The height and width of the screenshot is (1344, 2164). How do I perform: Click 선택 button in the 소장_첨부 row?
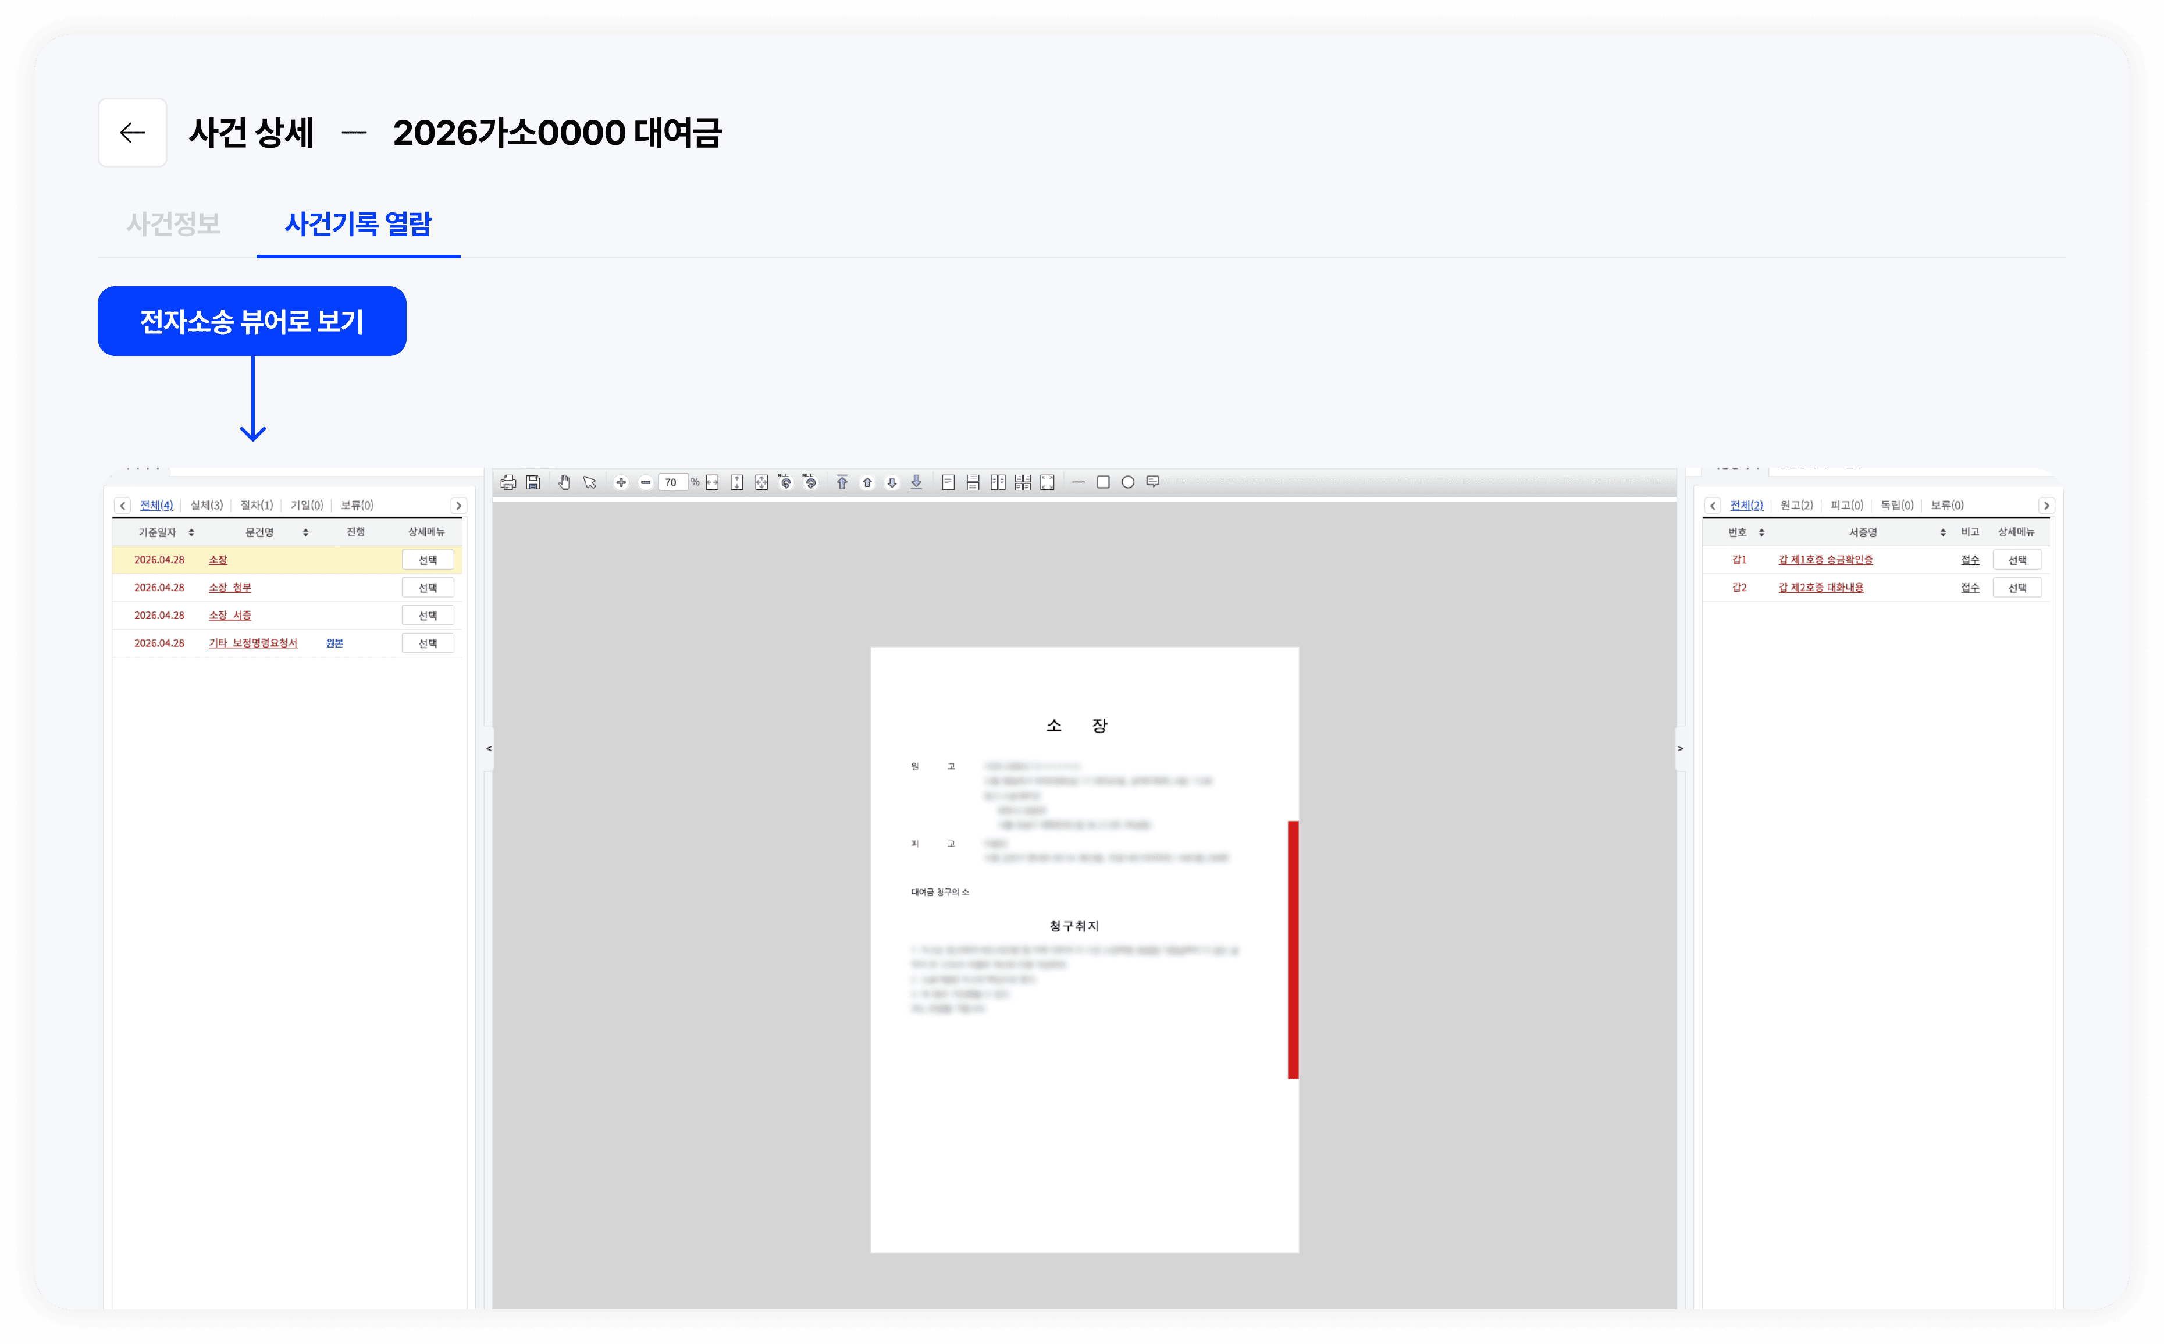coord(428,588)
